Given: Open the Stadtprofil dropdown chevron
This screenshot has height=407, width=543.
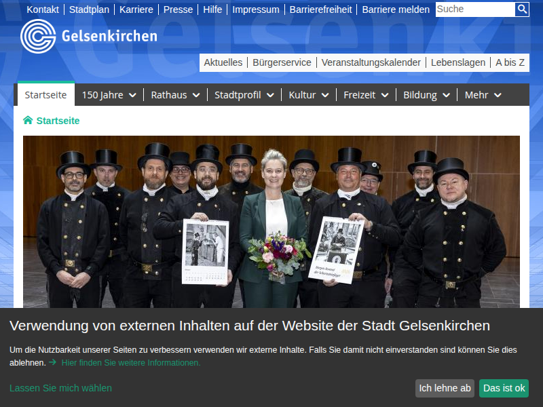Looking at the screenshot, I should tap(270, 96).
